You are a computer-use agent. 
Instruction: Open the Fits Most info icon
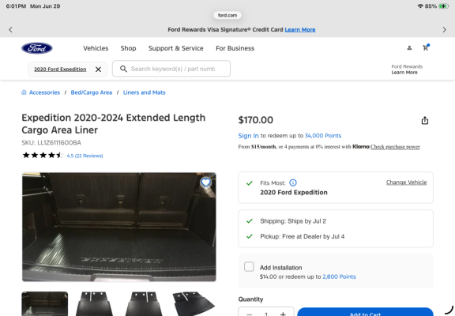coord(293,182)
